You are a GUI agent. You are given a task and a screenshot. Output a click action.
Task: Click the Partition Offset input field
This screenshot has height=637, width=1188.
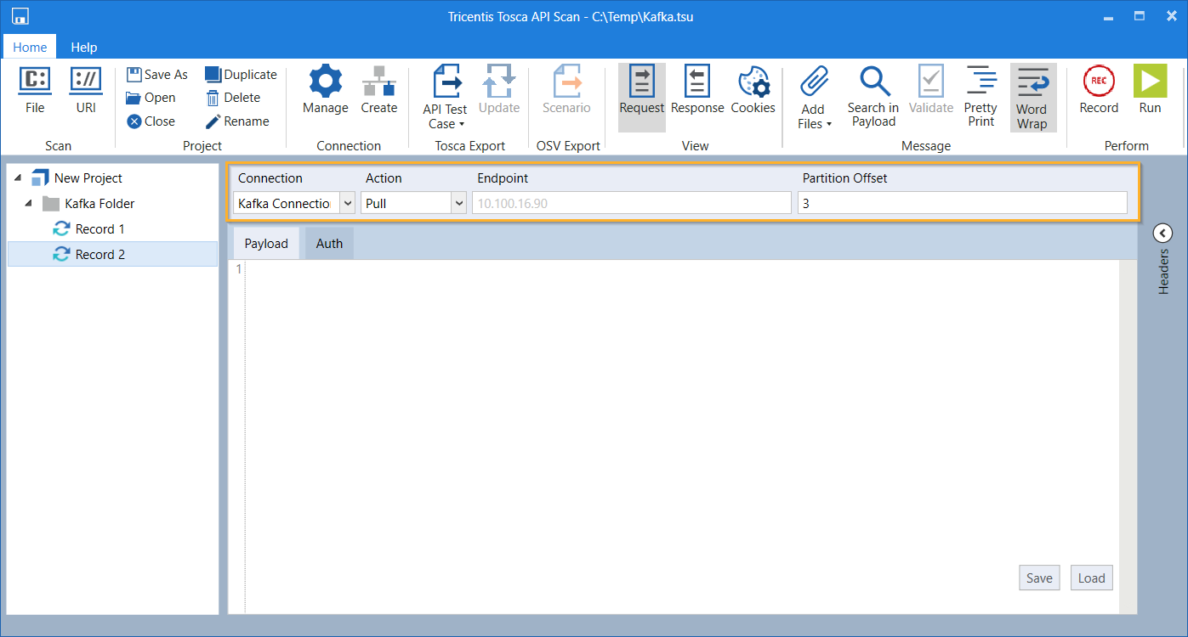pyautogui.click(x=962, y=204)
